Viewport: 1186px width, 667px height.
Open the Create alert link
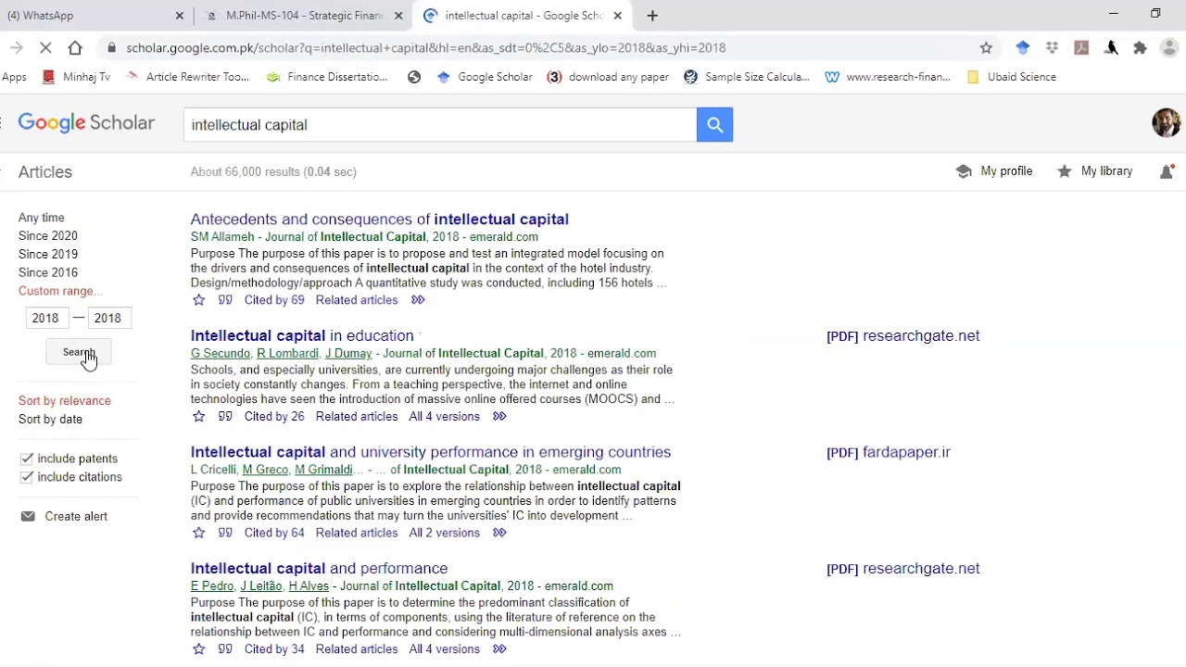(x=76, y=516)
